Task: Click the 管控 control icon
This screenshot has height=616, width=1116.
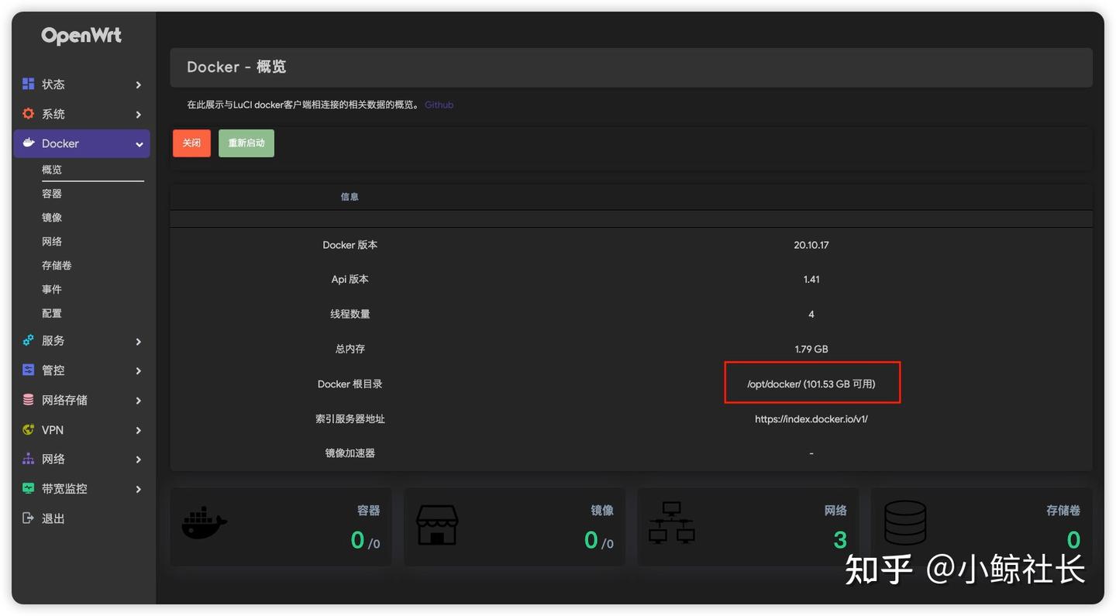Action: click(29, 370)
